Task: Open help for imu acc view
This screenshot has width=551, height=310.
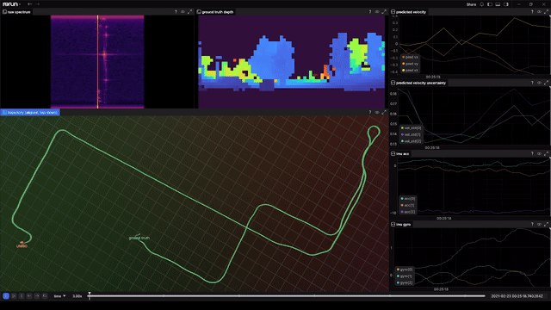Action: pos(532,153)
